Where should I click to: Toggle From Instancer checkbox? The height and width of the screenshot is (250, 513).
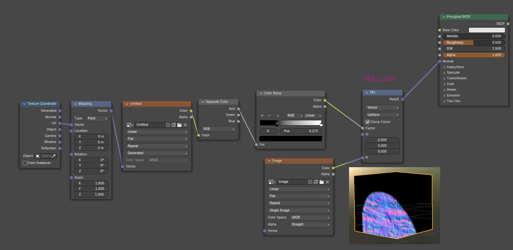click(25, 163)
